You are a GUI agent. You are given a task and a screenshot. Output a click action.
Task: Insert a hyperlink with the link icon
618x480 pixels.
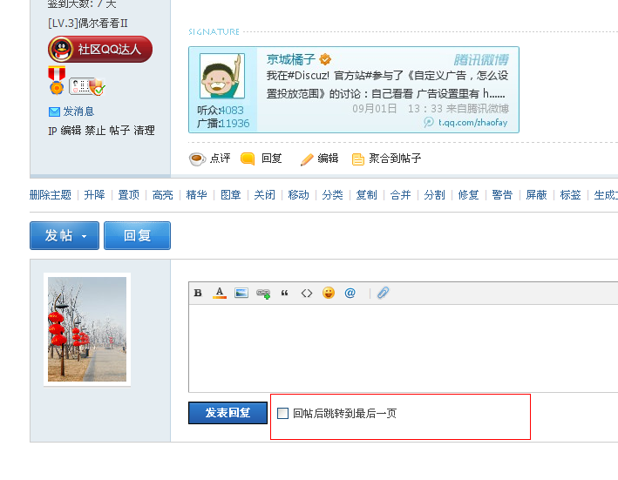click(x=263, y=294)
